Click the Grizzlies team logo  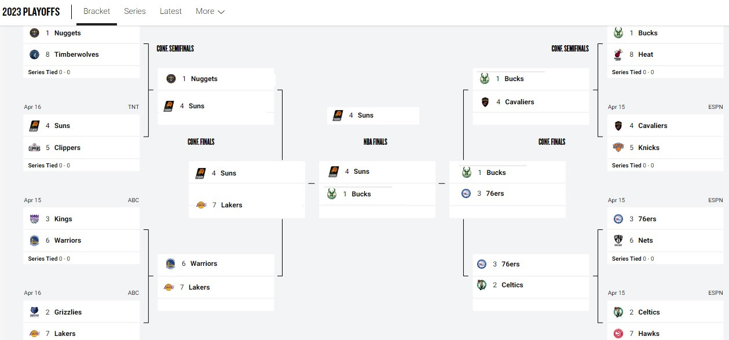click(34, 312)
